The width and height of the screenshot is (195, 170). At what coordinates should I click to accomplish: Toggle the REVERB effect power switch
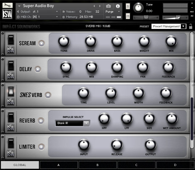[11, 117]
